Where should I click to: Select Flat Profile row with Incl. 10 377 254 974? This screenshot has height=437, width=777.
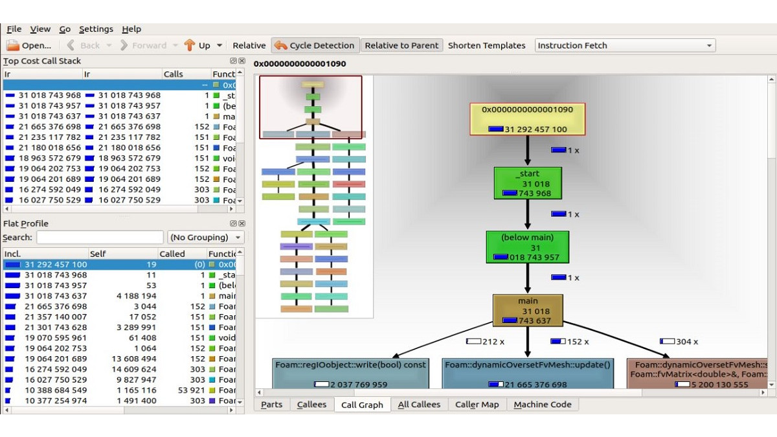(x=120, y=401)
